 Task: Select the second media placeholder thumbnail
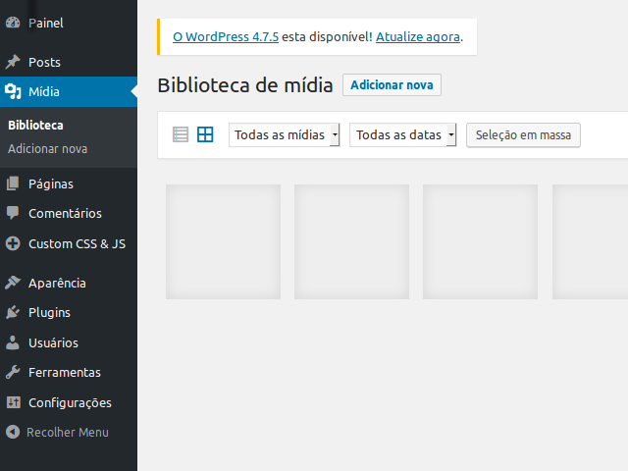[x=351, y=242]
